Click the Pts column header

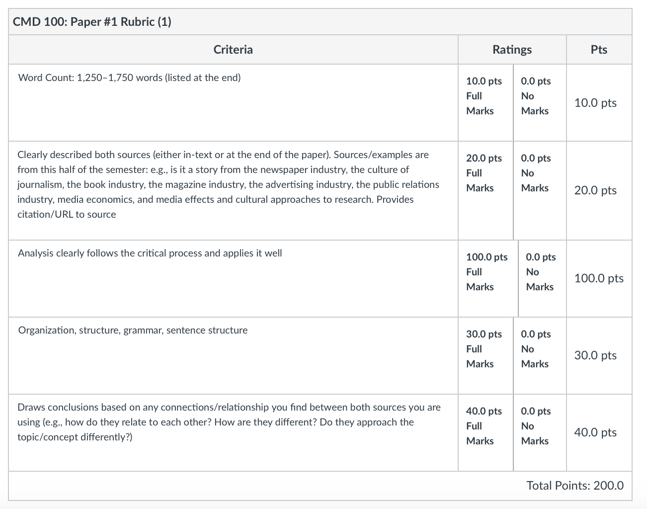point(599,49)
